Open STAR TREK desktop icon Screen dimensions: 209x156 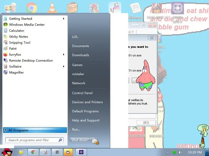coord(156,11)
